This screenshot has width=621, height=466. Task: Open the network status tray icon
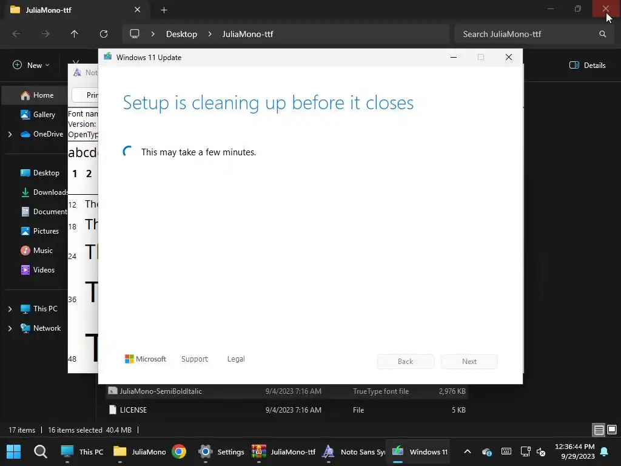tap(526, 451)
